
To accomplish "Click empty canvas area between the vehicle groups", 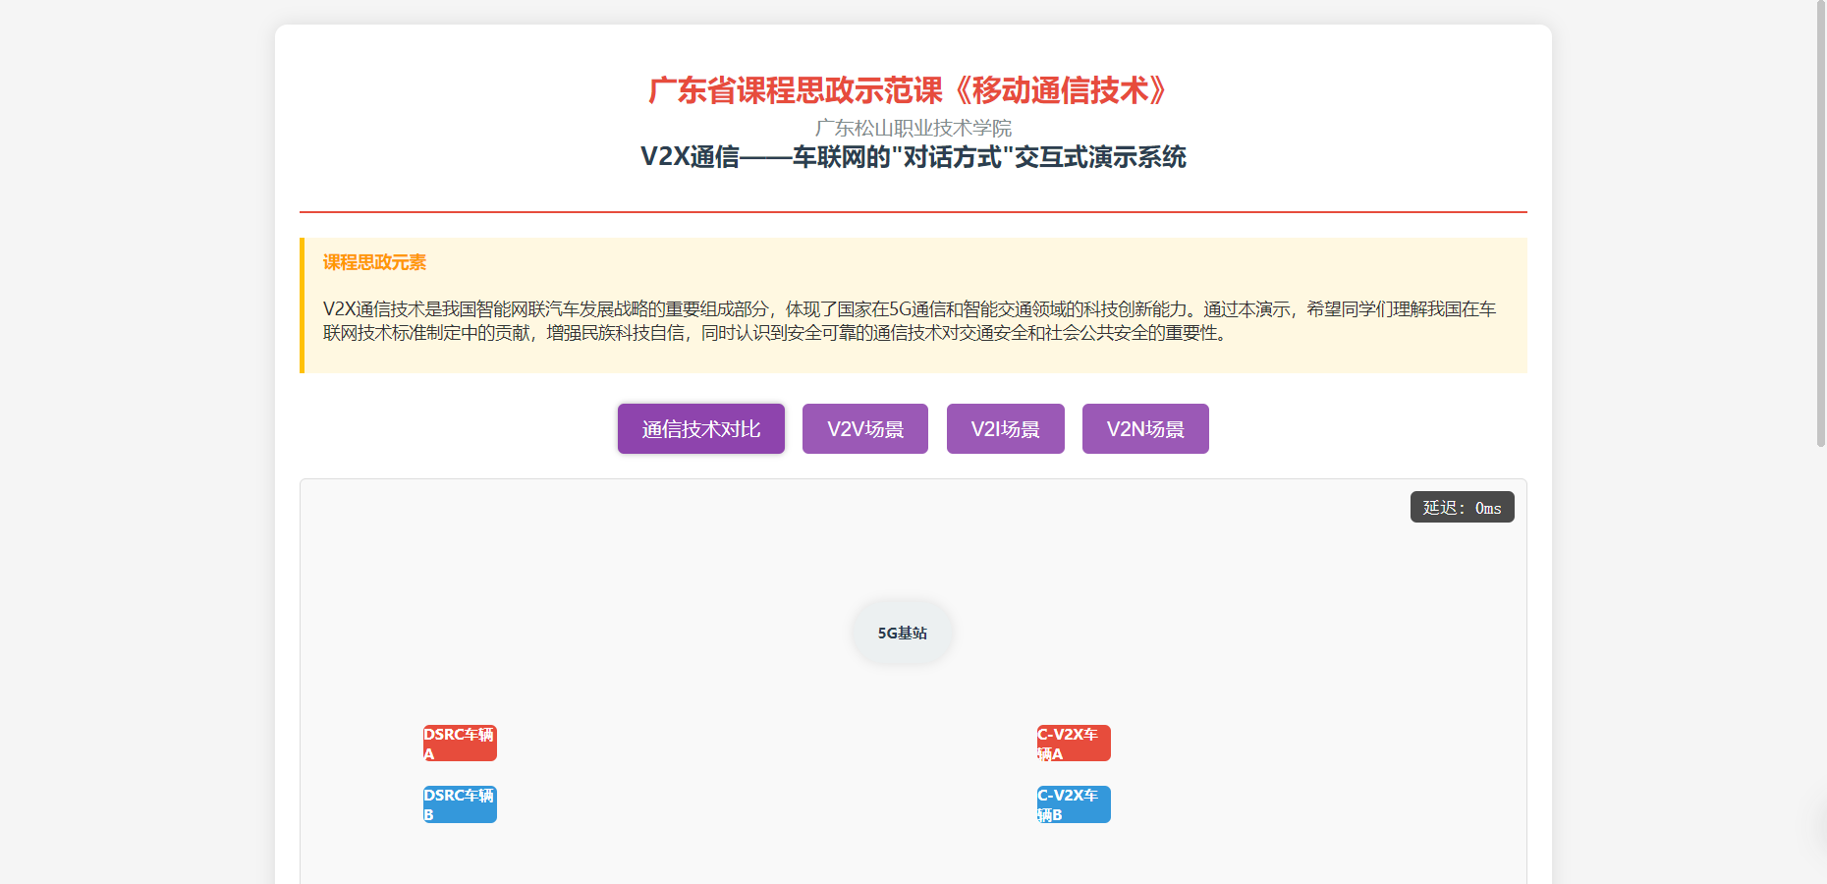I will point(766,776).
